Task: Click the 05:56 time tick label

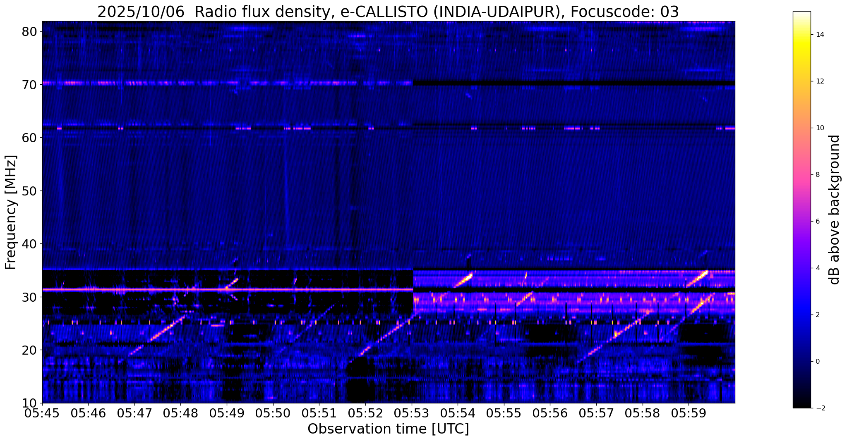Action: [x=550, y=413]
